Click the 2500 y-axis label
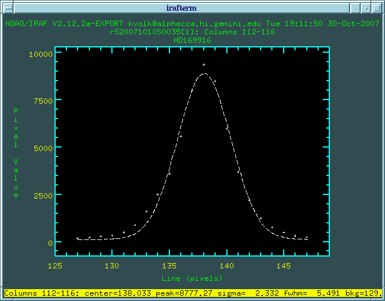This screenshot has width=385, height=301. point(43,196)
